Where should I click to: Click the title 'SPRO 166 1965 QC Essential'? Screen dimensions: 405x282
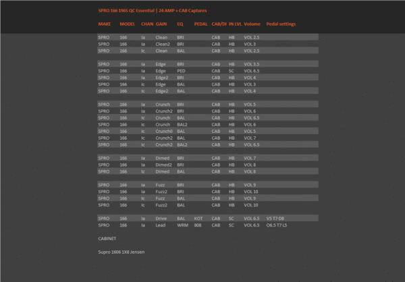click(x=126, y=11)
